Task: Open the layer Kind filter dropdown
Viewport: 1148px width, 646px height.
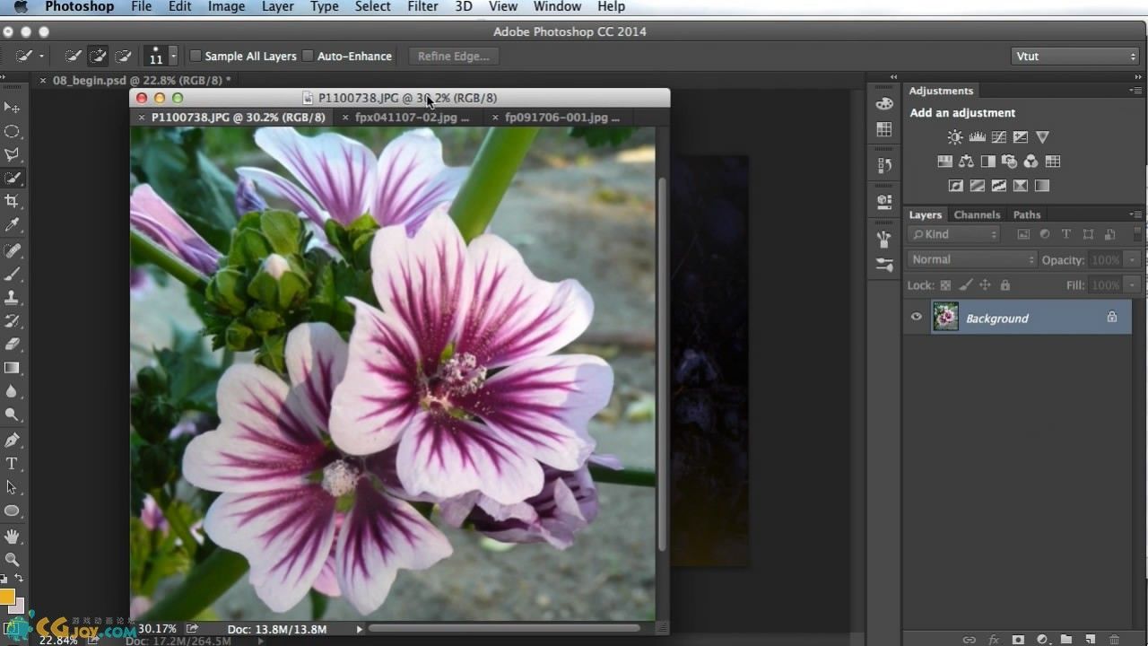Action: coord(953,234)
